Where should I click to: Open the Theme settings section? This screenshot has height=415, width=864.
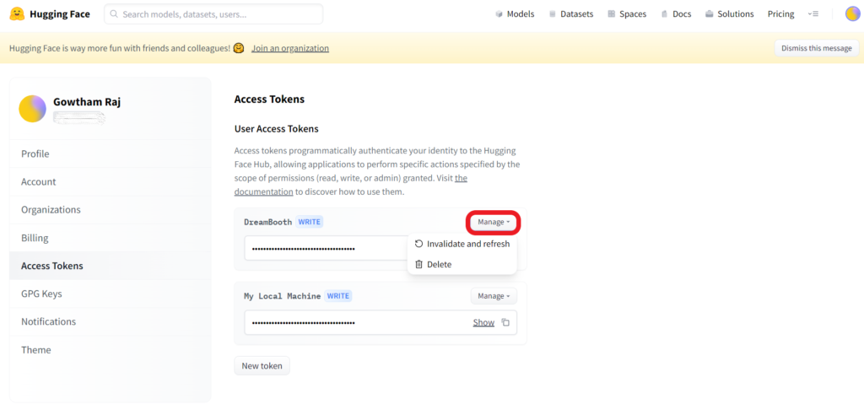(x=111, y=350)
